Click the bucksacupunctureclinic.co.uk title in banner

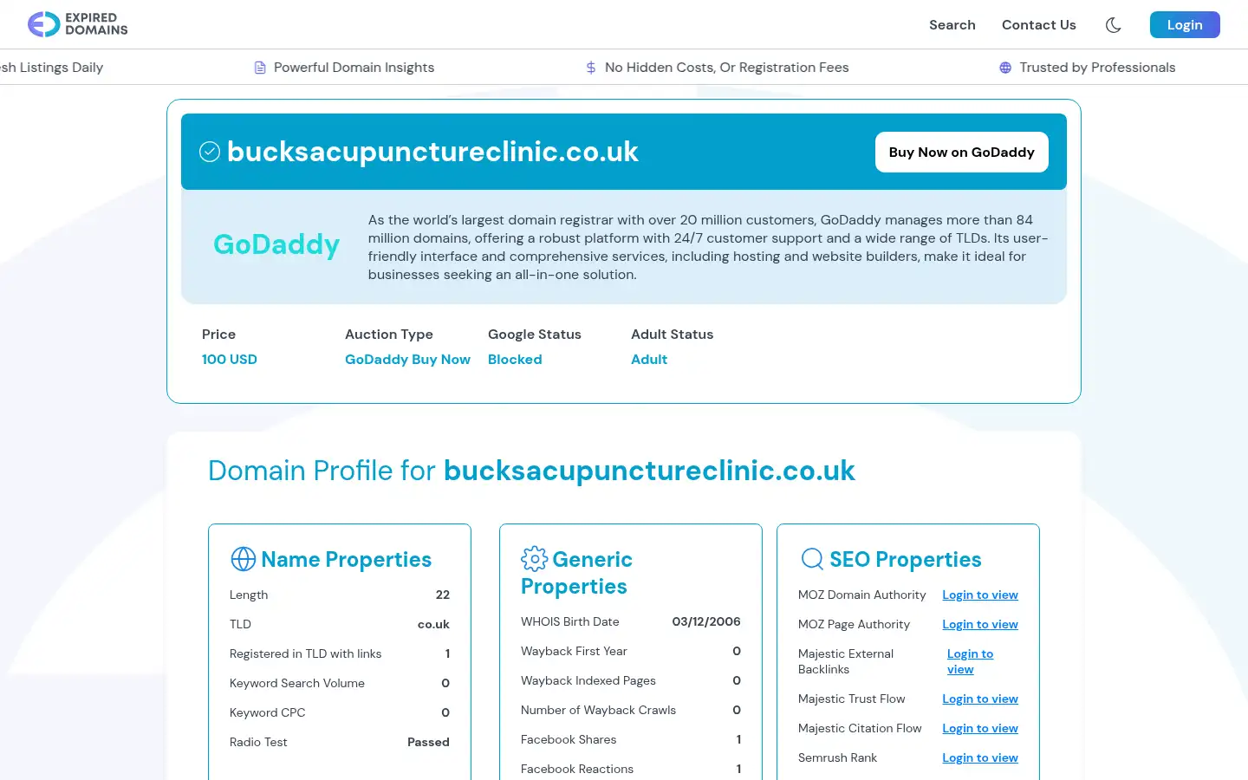point(432,152)
